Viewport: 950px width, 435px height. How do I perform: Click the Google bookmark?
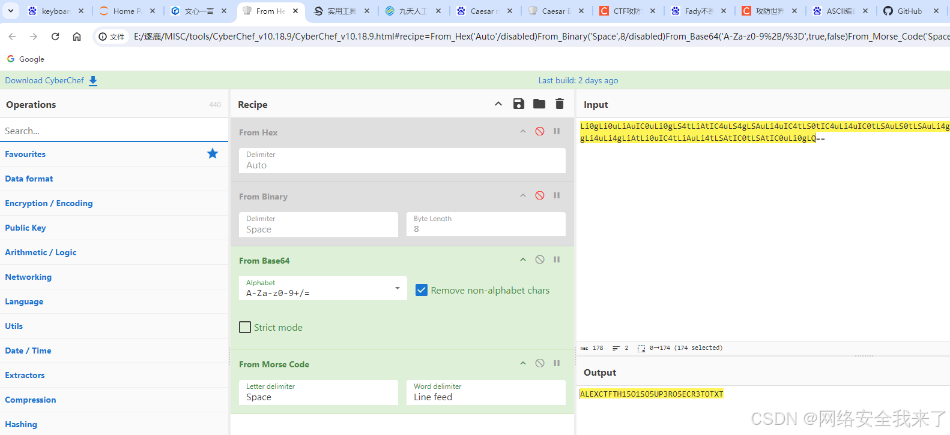coord(26,59)
